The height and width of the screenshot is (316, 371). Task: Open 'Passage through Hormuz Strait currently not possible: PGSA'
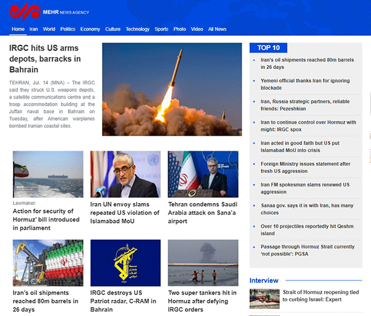307,251
